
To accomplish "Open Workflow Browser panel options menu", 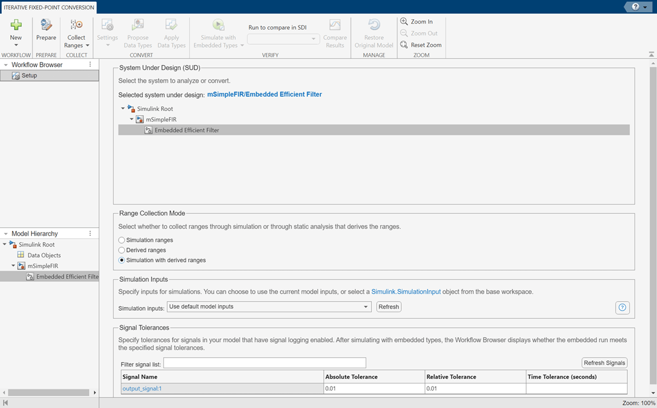I will pos(90,65).
